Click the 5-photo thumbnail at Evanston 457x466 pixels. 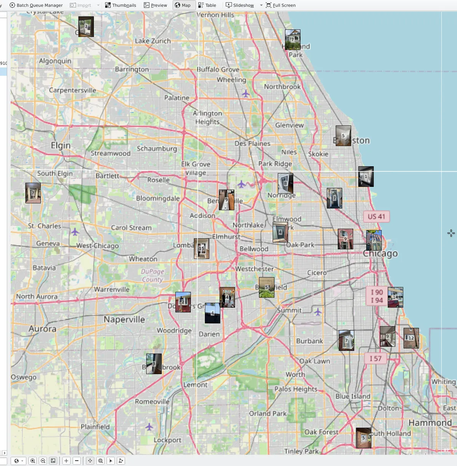coord(344,136)
